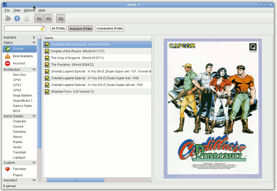Click the blue info properties icon
277x191 pixels.
[x=17, y=18]
